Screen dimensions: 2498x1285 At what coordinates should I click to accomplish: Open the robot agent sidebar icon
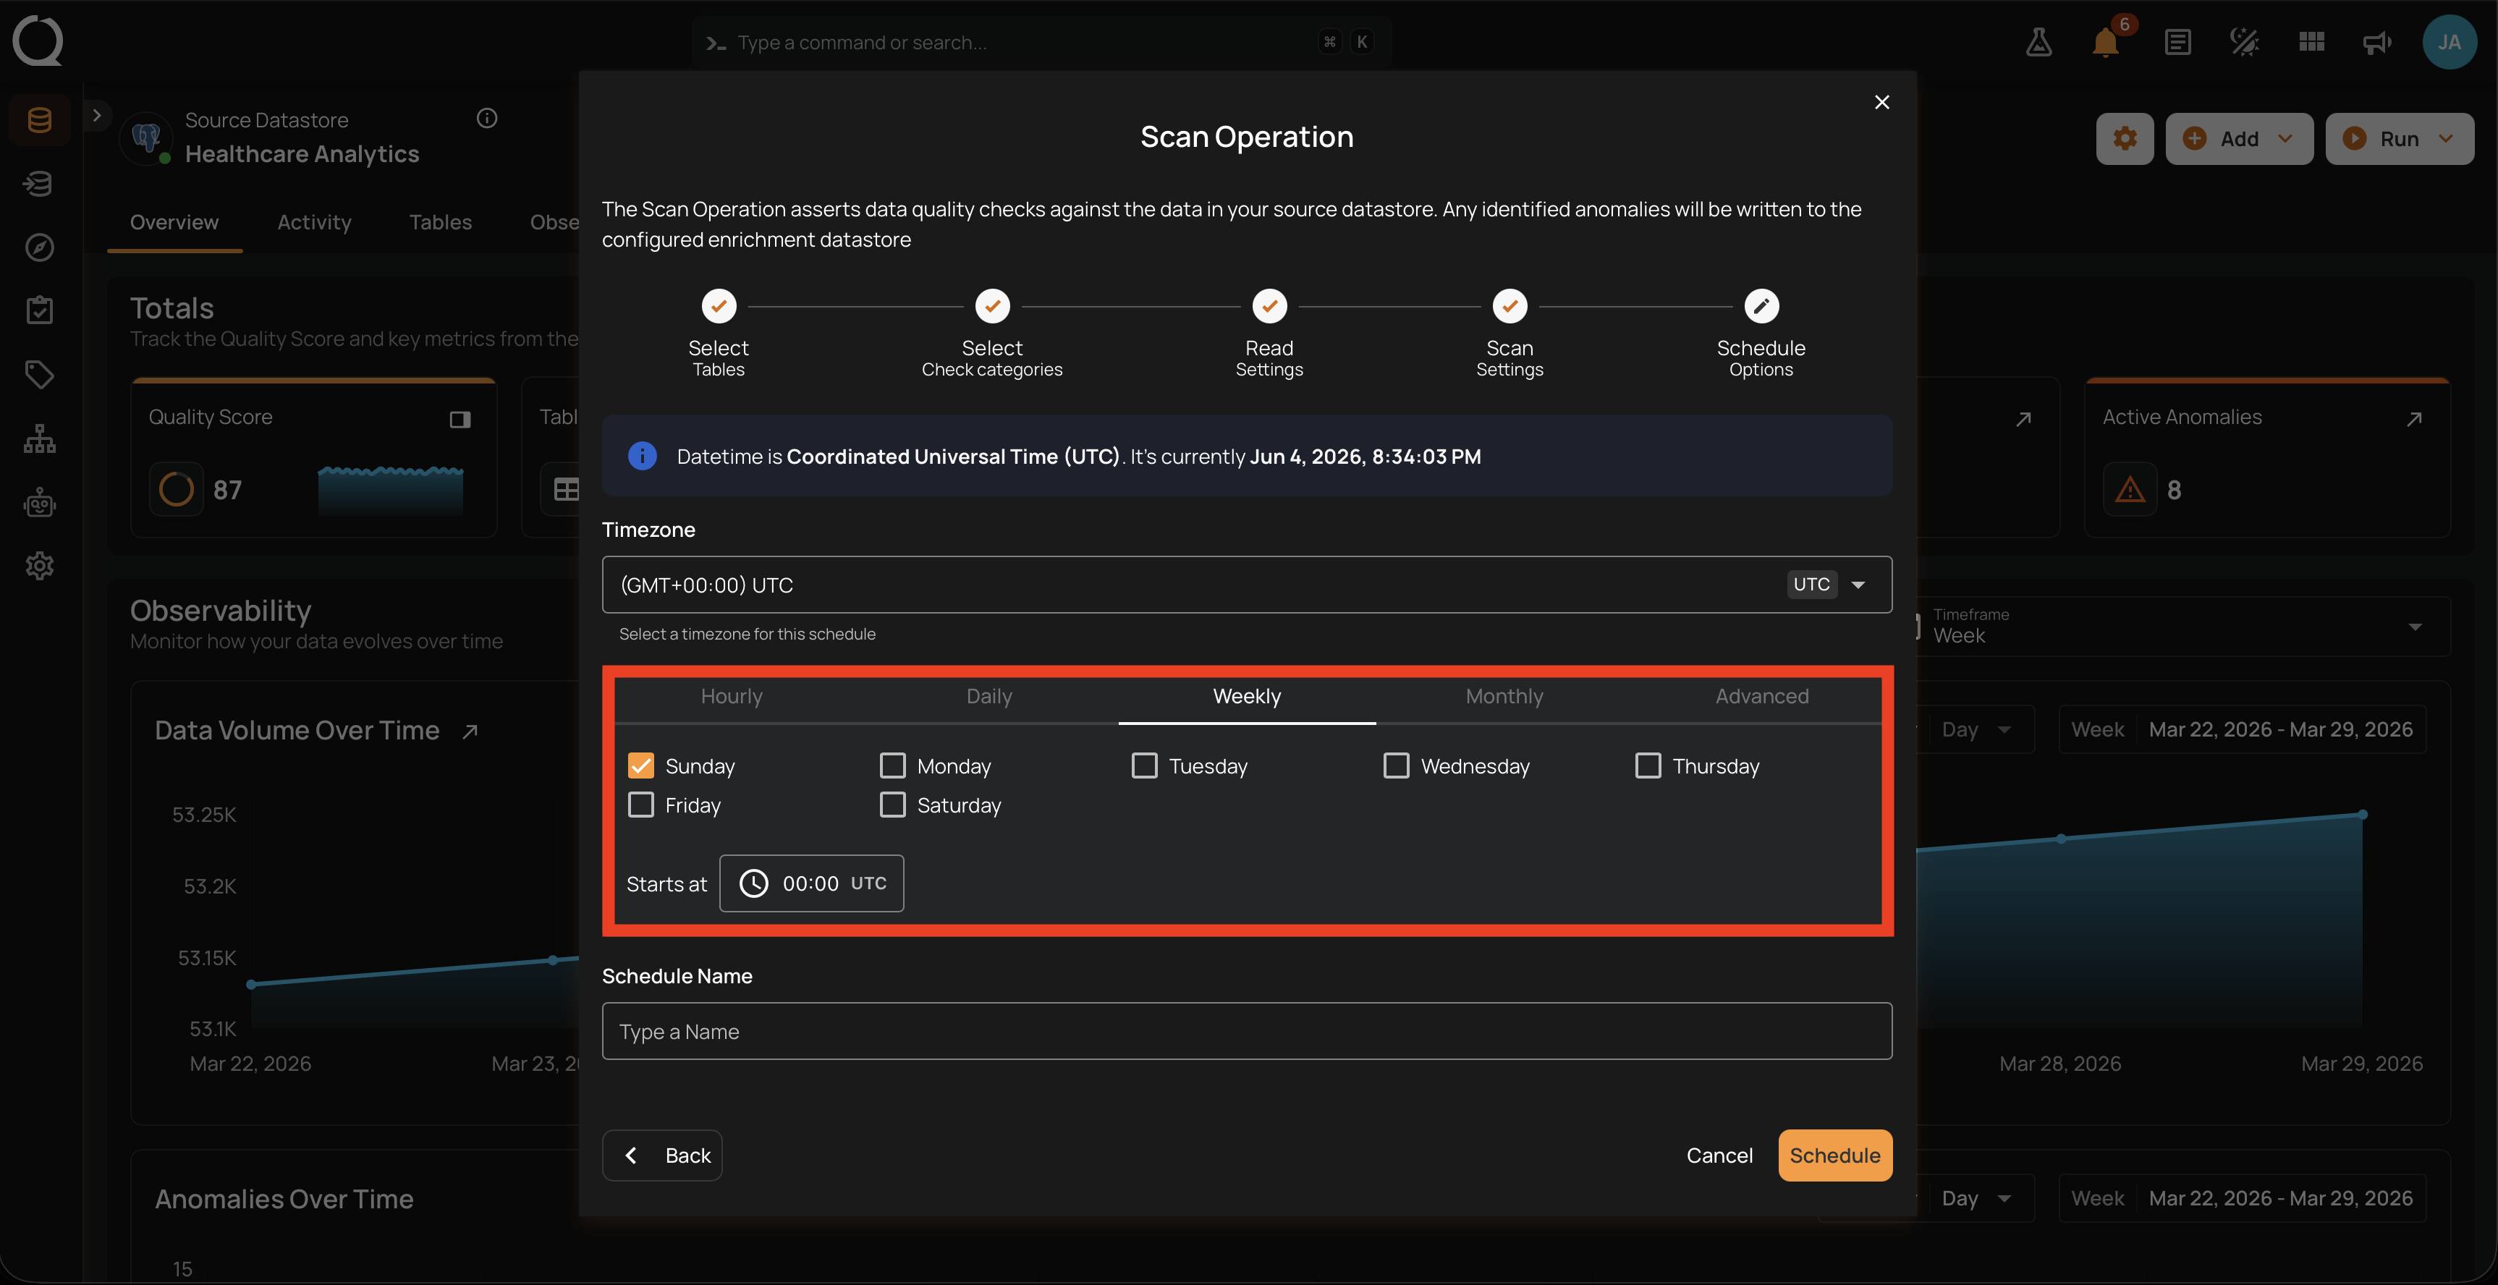pos(40,502)
